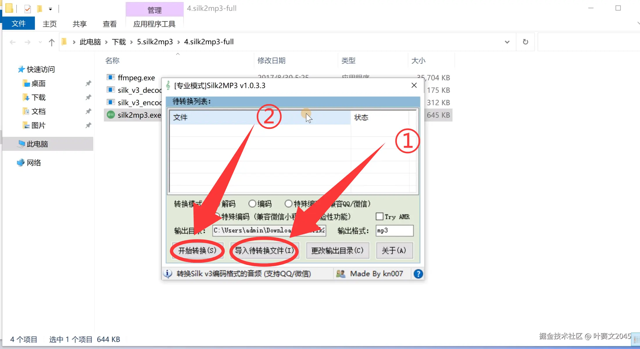Click the up-directory arrow icon
The width and height of the screenshot is (640, 349).
pos(51,42)
